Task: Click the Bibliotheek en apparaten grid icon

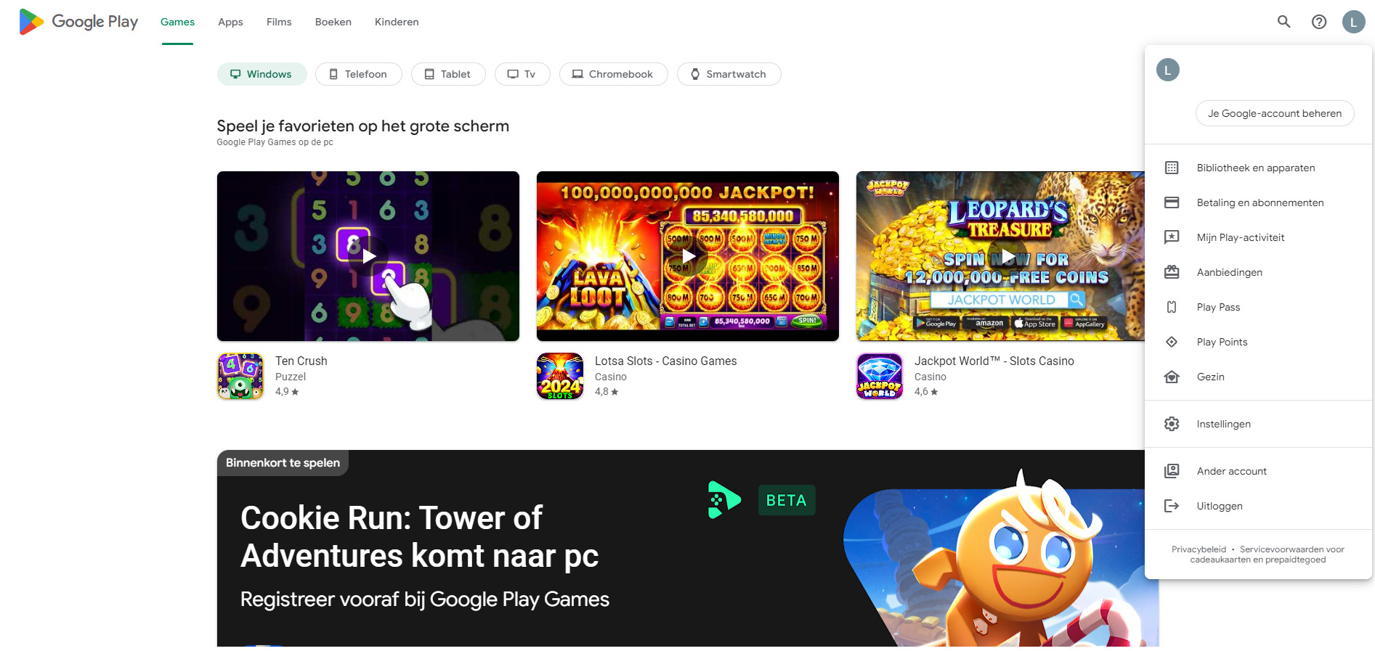Action: pyautogui.click(x=1172, y=168)
